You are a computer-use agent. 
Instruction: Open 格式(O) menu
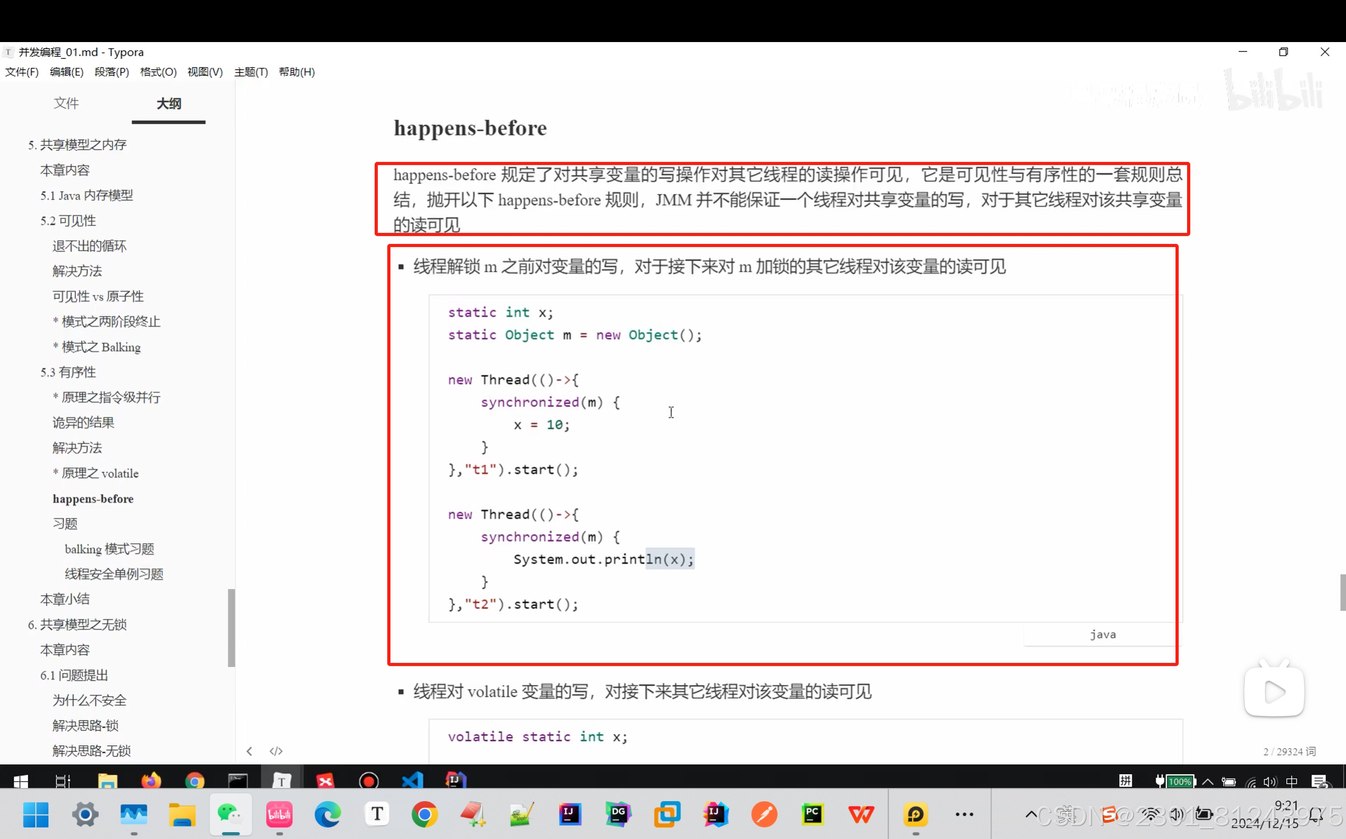point(158,71)
